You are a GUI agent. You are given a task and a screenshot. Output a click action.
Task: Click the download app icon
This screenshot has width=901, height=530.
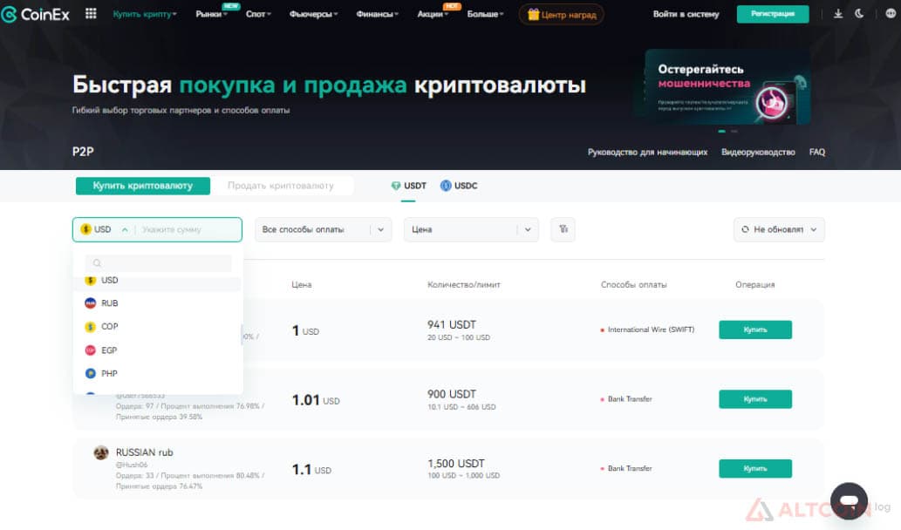(838, 14)
